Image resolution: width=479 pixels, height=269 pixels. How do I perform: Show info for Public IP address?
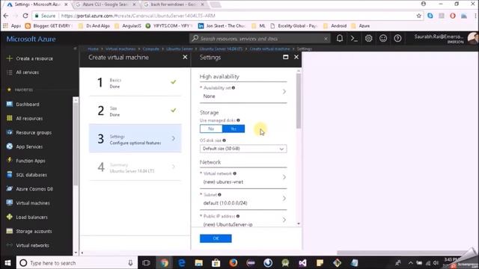238,216
